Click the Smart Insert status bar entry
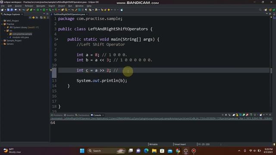Viewport: 276px width, 155px height. [180, 144]
